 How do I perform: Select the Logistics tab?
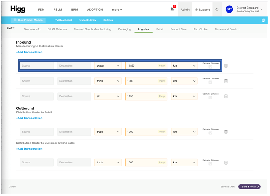coord(143,29)
